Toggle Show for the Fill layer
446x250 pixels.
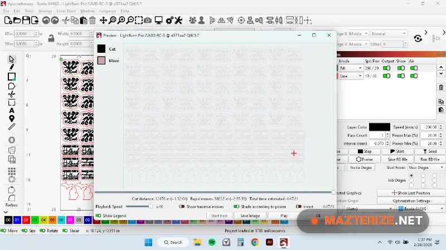coord(401,68)
